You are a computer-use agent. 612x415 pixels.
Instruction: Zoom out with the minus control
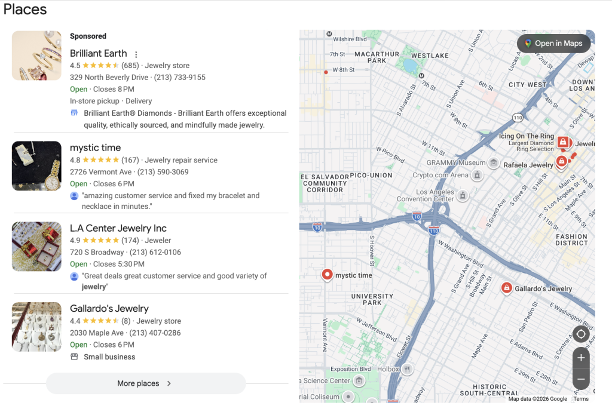click(x=581, y=379)
